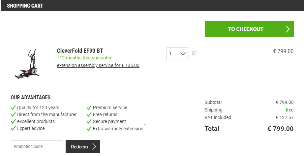Image resolution: width=304 pixels, height=156 pixels.
Task: Click the checkmark next to excellent products
Action: pos(13,121)
